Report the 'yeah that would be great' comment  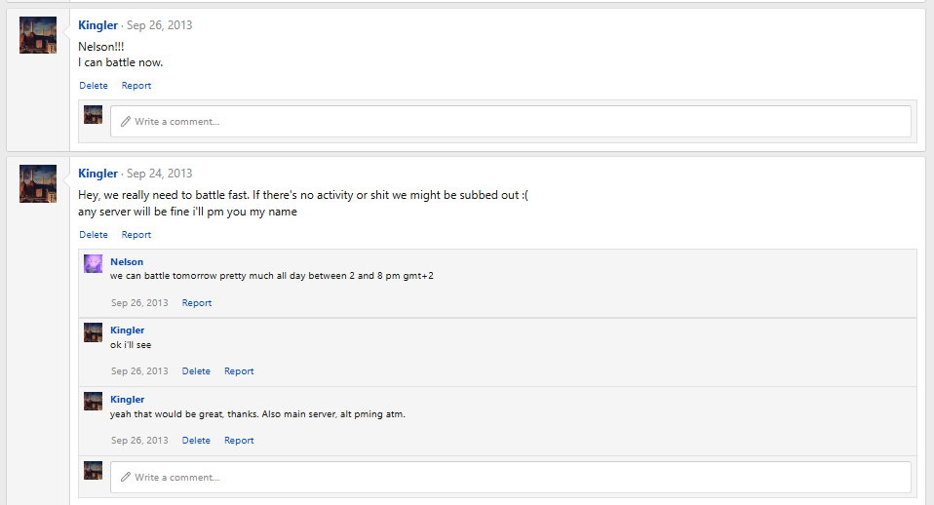pyautogui.click(x=239, y=441)
